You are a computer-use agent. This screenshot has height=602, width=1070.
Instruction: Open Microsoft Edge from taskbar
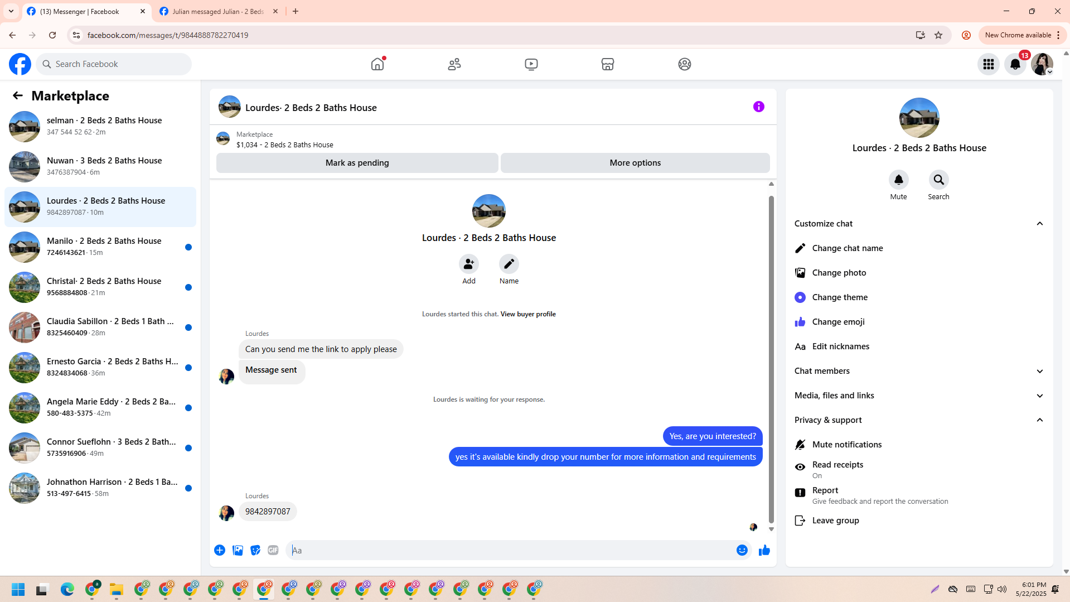point(67,589)
